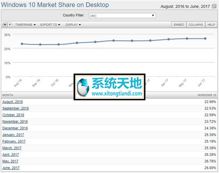Click the 22.59% value for October 2016
Screen dimensions: 219x173
click(x=210, y=115)
